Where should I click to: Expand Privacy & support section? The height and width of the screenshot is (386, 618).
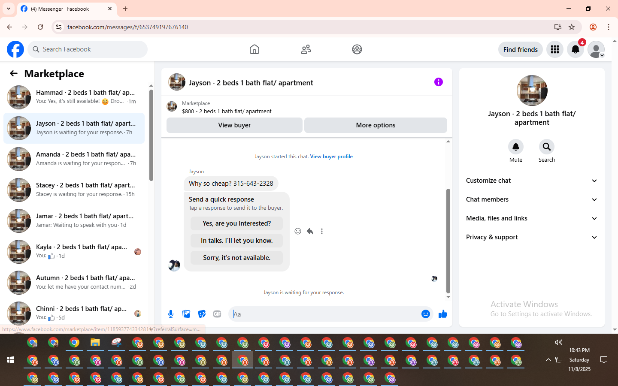[x=532, y=237]
